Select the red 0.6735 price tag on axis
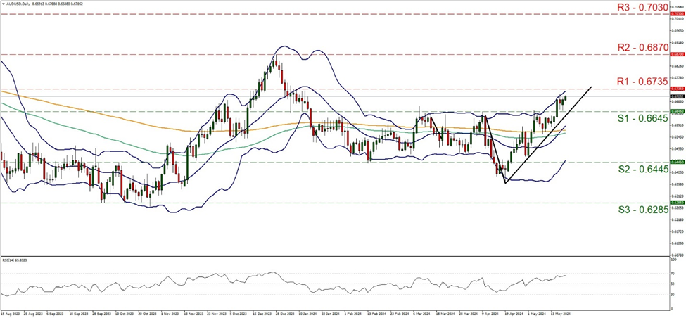Screen dimensions: 686x318 [x=676, y=89]
